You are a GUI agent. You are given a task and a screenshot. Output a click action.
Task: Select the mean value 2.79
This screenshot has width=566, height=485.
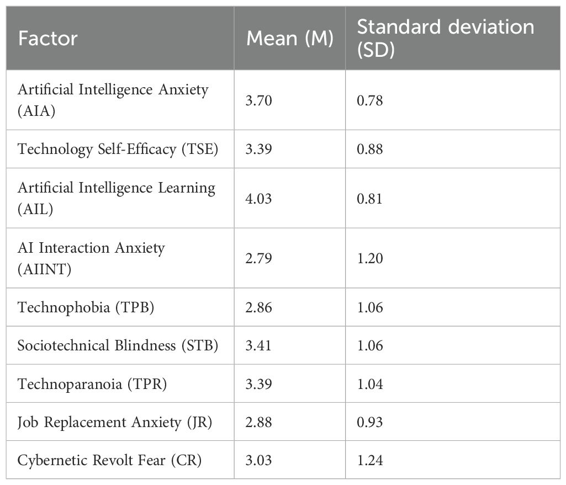point(259,258)
